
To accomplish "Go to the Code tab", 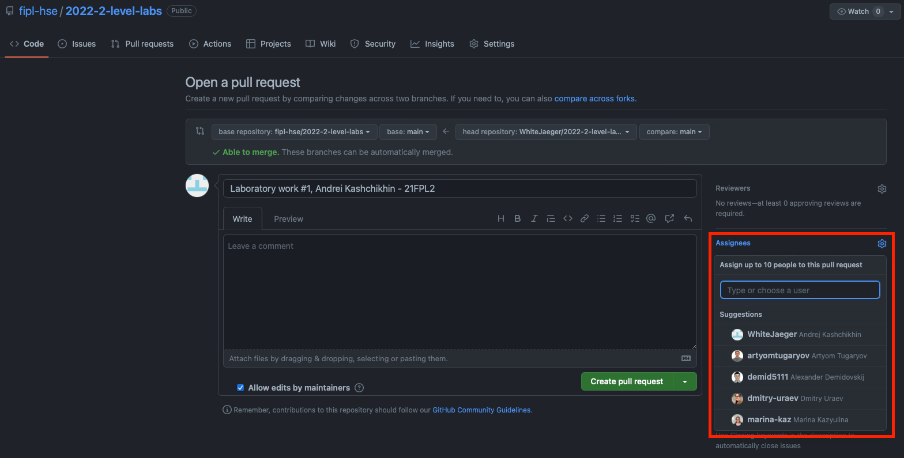I will tap(27, 44).
